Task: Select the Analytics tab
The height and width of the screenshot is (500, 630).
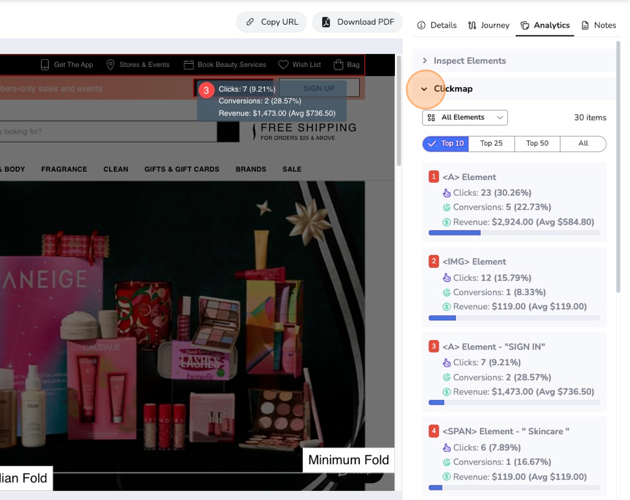Action: click(545, 25)
